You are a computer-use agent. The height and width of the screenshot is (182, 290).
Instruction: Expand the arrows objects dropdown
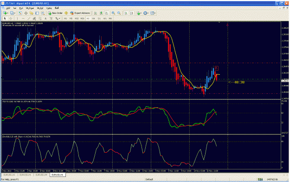coord(58,19)
